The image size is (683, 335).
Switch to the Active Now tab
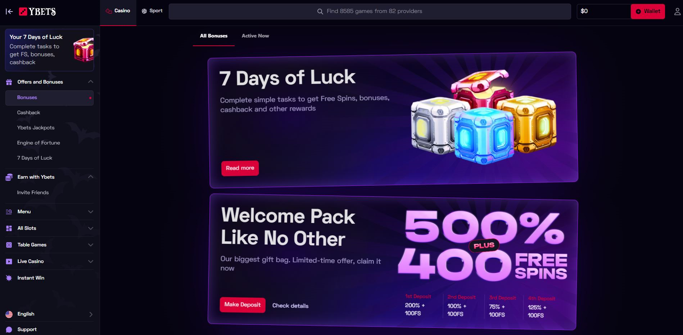pos(255,36)
